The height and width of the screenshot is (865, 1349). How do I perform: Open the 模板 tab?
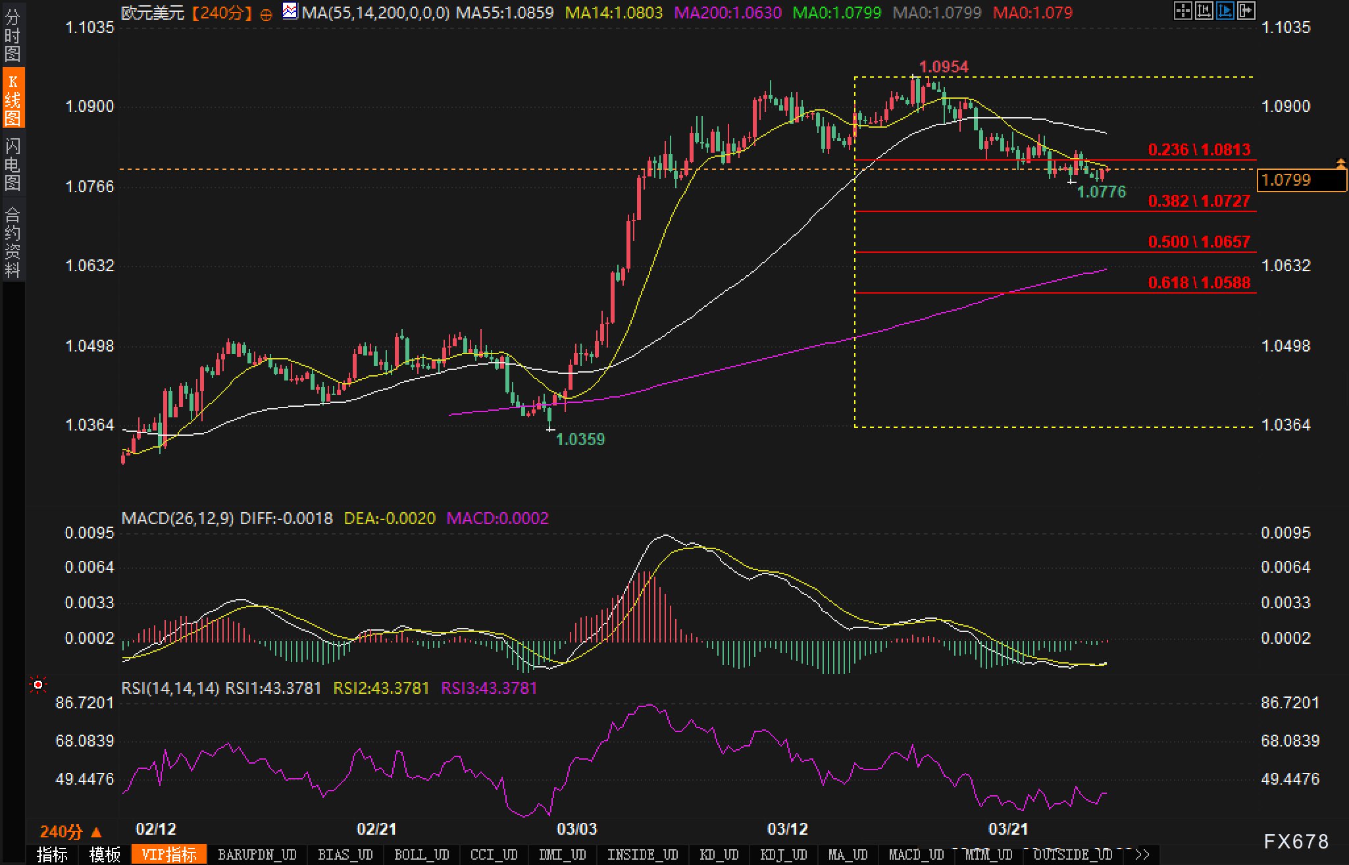[105, 854]
